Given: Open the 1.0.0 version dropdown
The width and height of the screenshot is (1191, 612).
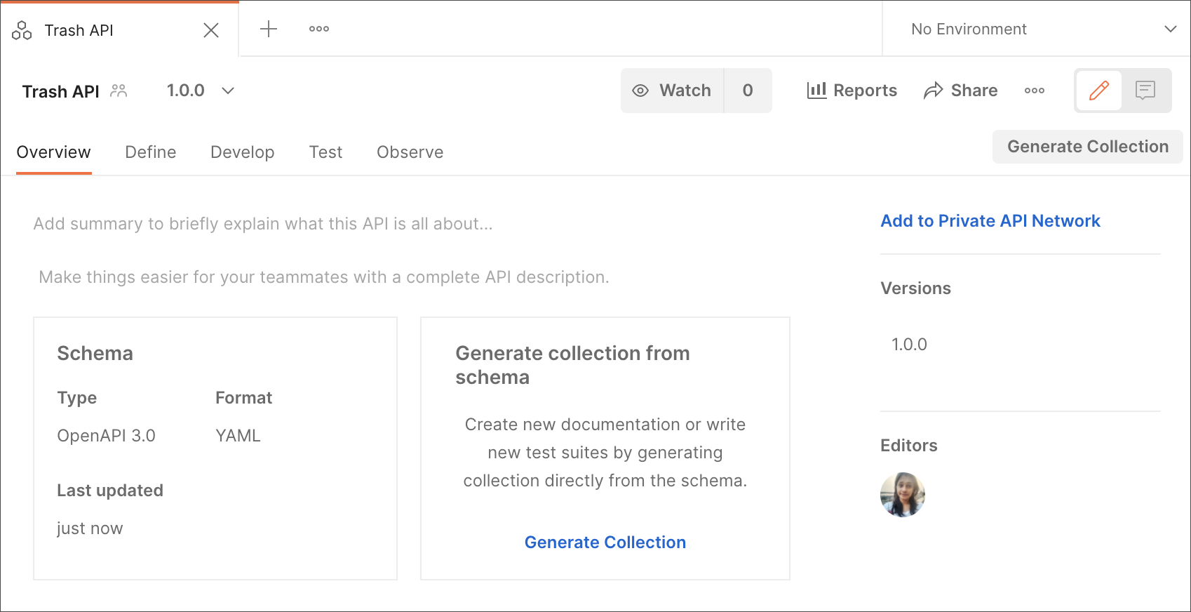Looking at the screenshot, I should pos(201,91).
